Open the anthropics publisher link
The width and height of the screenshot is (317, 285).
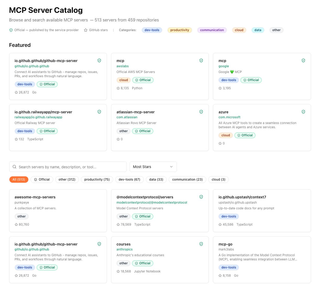[125, 249]
